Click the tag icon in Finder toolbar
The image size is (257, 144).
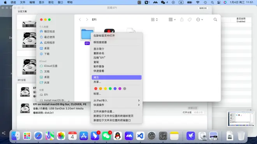click(190, 20)
